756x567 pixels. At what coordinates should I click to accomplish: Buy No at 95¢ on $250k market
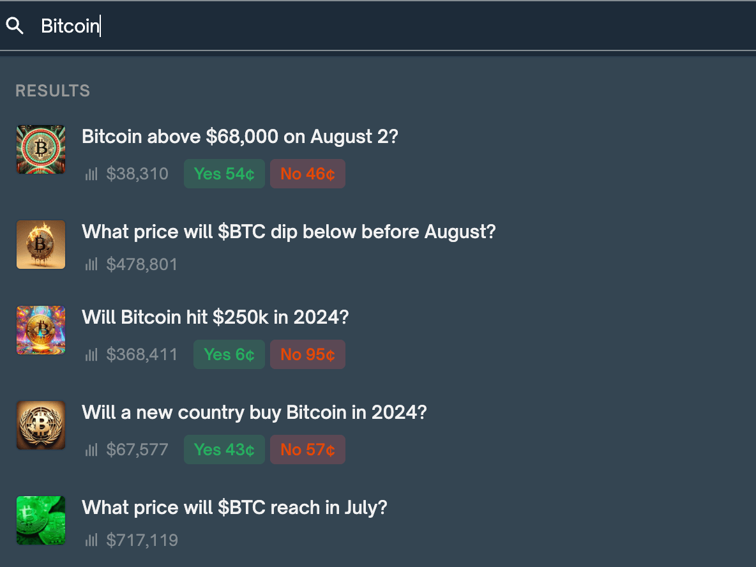pyautogui.click(x=307, y=354)
